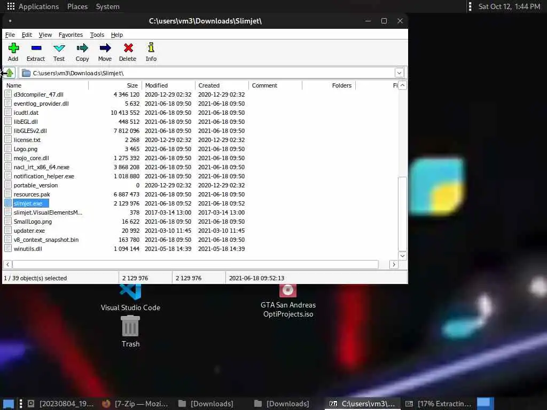Select the file notification_helper.exe

click(44, 176)
